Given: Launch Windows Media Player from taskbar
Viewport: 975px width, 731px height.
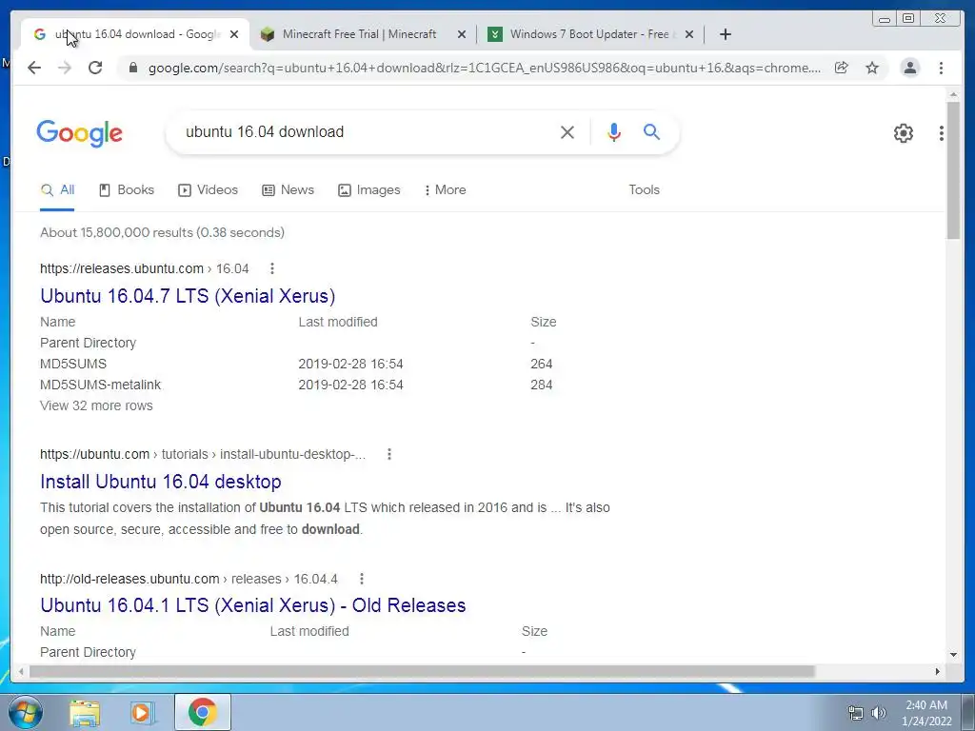Looking at the screenshot, I should pos(142,712).
